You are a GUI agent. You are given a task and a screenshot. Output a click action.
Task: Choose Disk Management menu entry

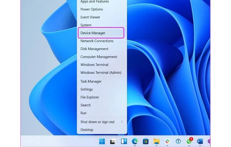pyautogui.click(x=94, y=49)
